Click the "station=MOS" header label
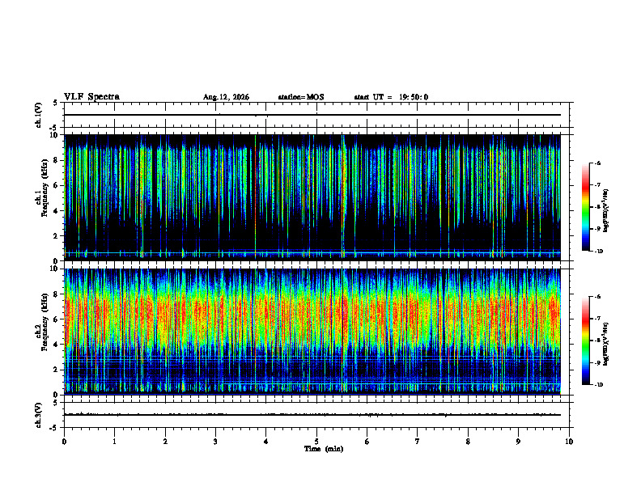The image size is (641, 495). (301, 97)
